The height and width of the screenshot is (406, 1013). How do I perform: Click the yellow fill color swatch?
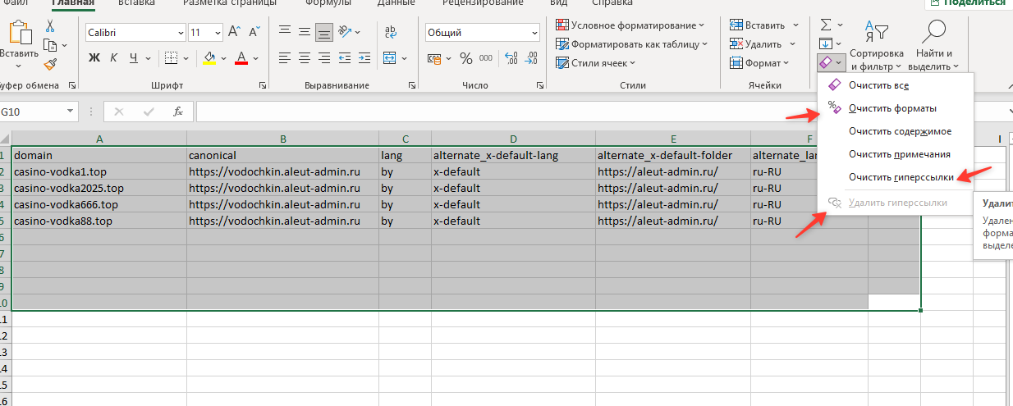pyautogui.click(x=209, y=58)
